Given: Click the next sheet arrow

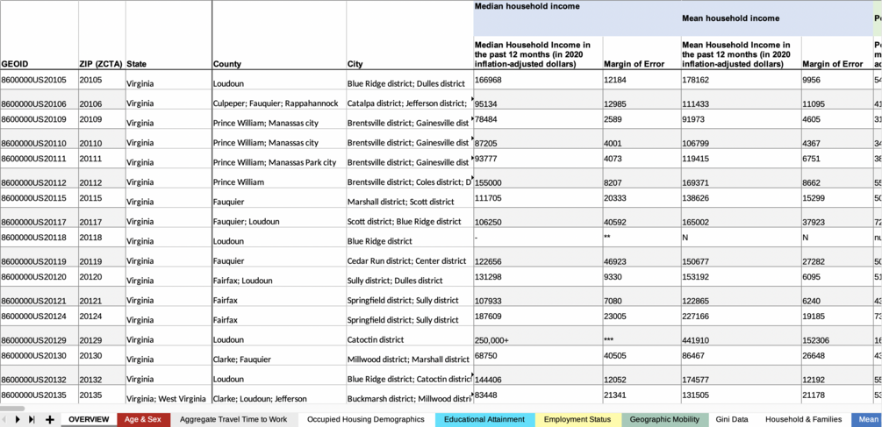Looking at the screenshot, I should pyautogui.click(x=18, y=420).
